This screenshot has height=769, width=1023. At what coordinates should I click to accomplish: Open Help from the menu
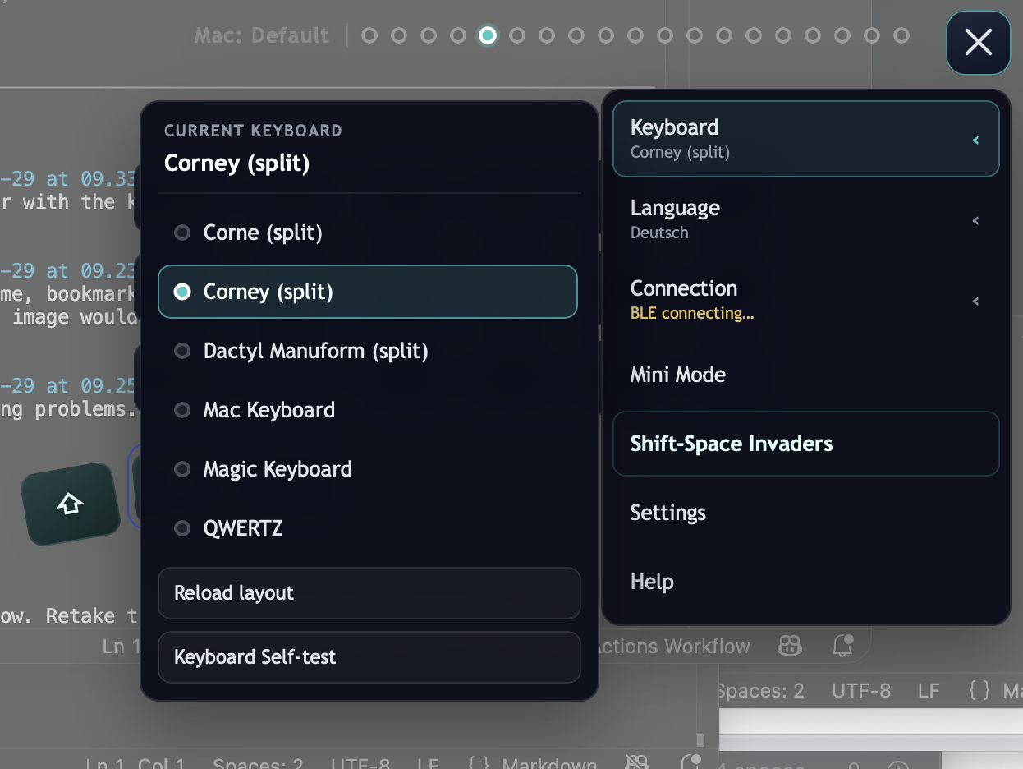[x=806, y=582]
